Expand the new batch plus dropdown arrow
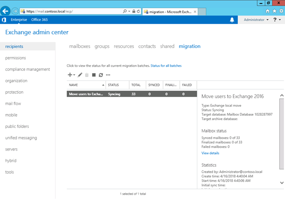The image size is (285, 203). (x=74, y=75)
